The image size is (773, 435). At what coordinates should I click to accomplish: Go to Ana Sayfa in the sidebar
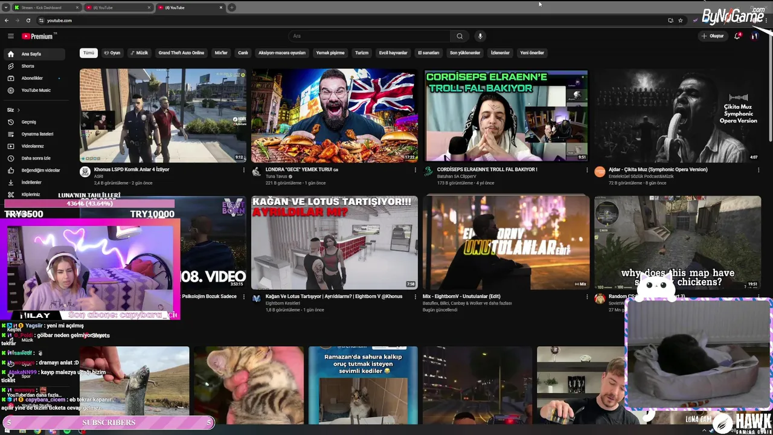click(x=34, y=54)
